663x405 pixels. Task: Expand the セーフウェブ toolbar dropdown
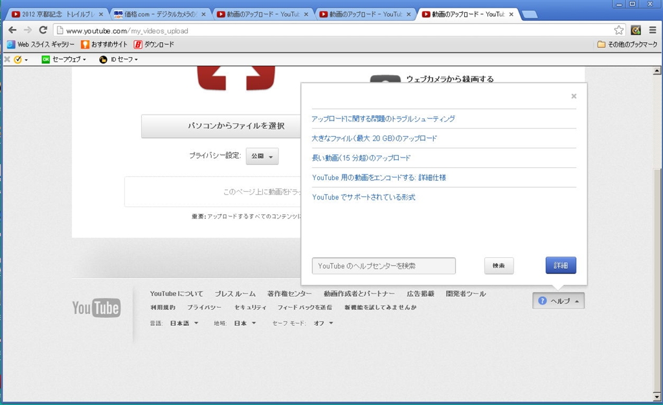point(84,60)
